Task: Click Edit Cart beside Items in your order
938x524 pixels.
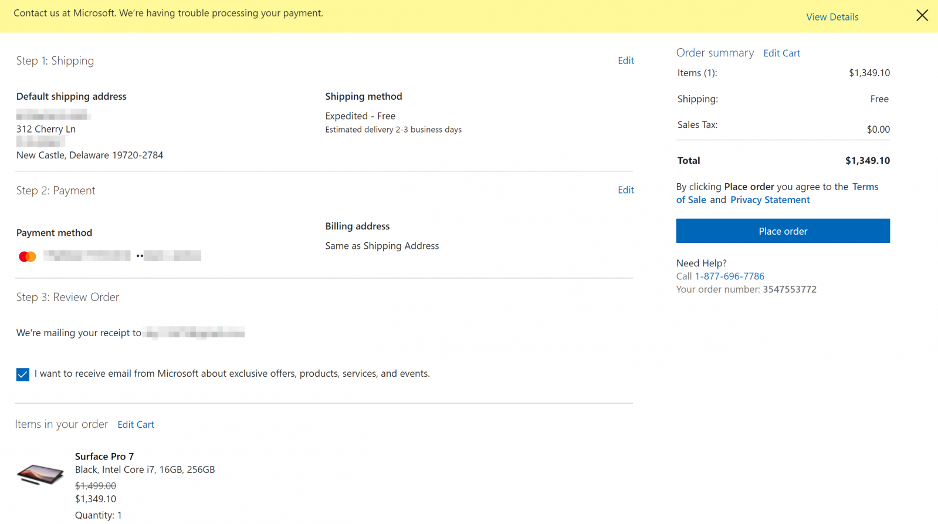Action: 136,425
